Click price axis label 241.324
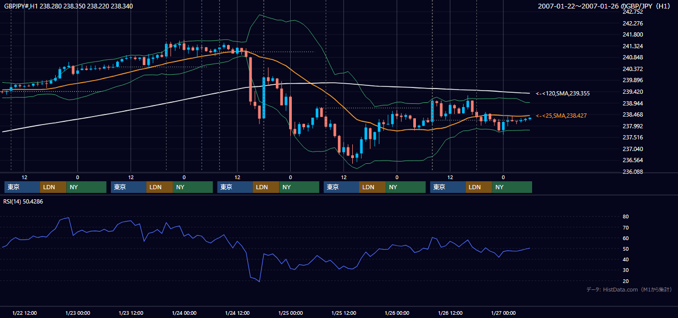This screenshot has width=678, height=318. point(633,46)
